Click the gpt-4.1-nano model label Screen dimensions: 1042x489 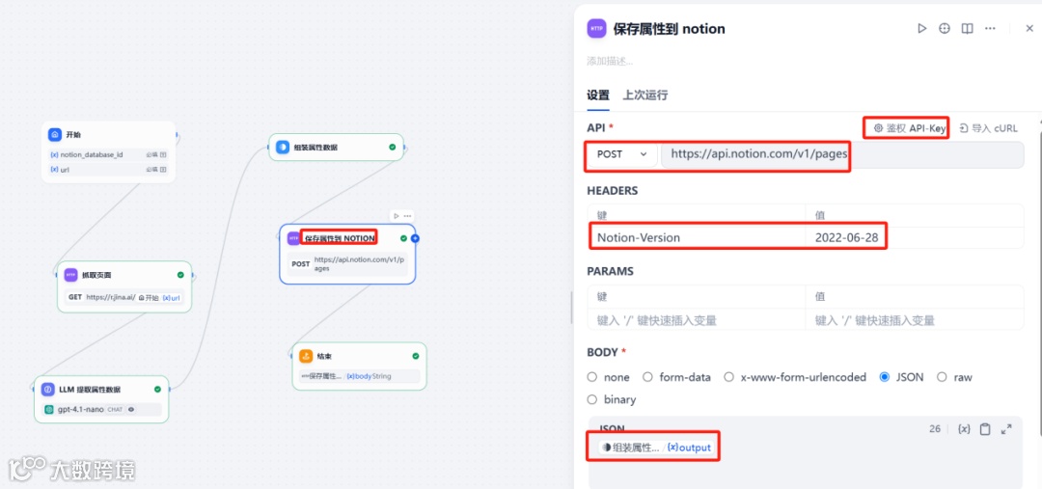(x=80, y=409)
